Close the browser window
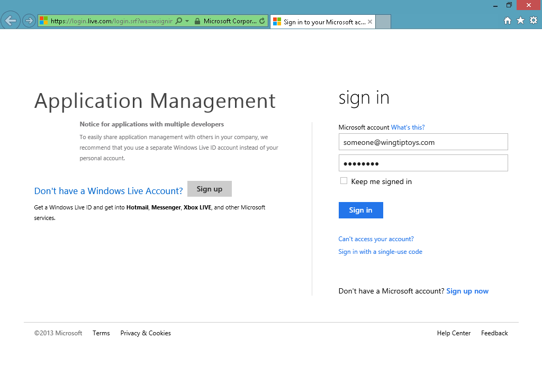542x385 pixels. [529, 5]
